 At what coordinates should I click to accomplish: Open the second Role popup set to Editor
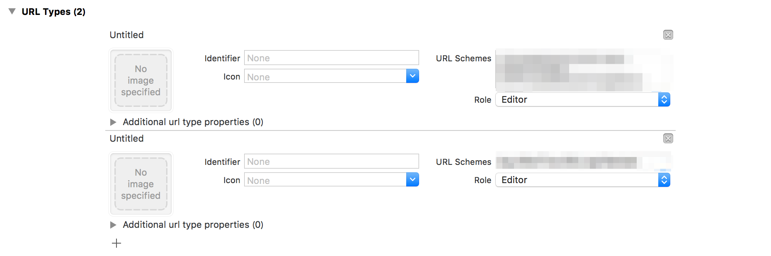click(x=582, y=180)
